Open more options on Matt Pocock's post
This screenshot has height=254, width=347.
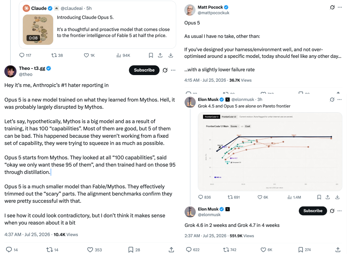[x=340, y=7]
